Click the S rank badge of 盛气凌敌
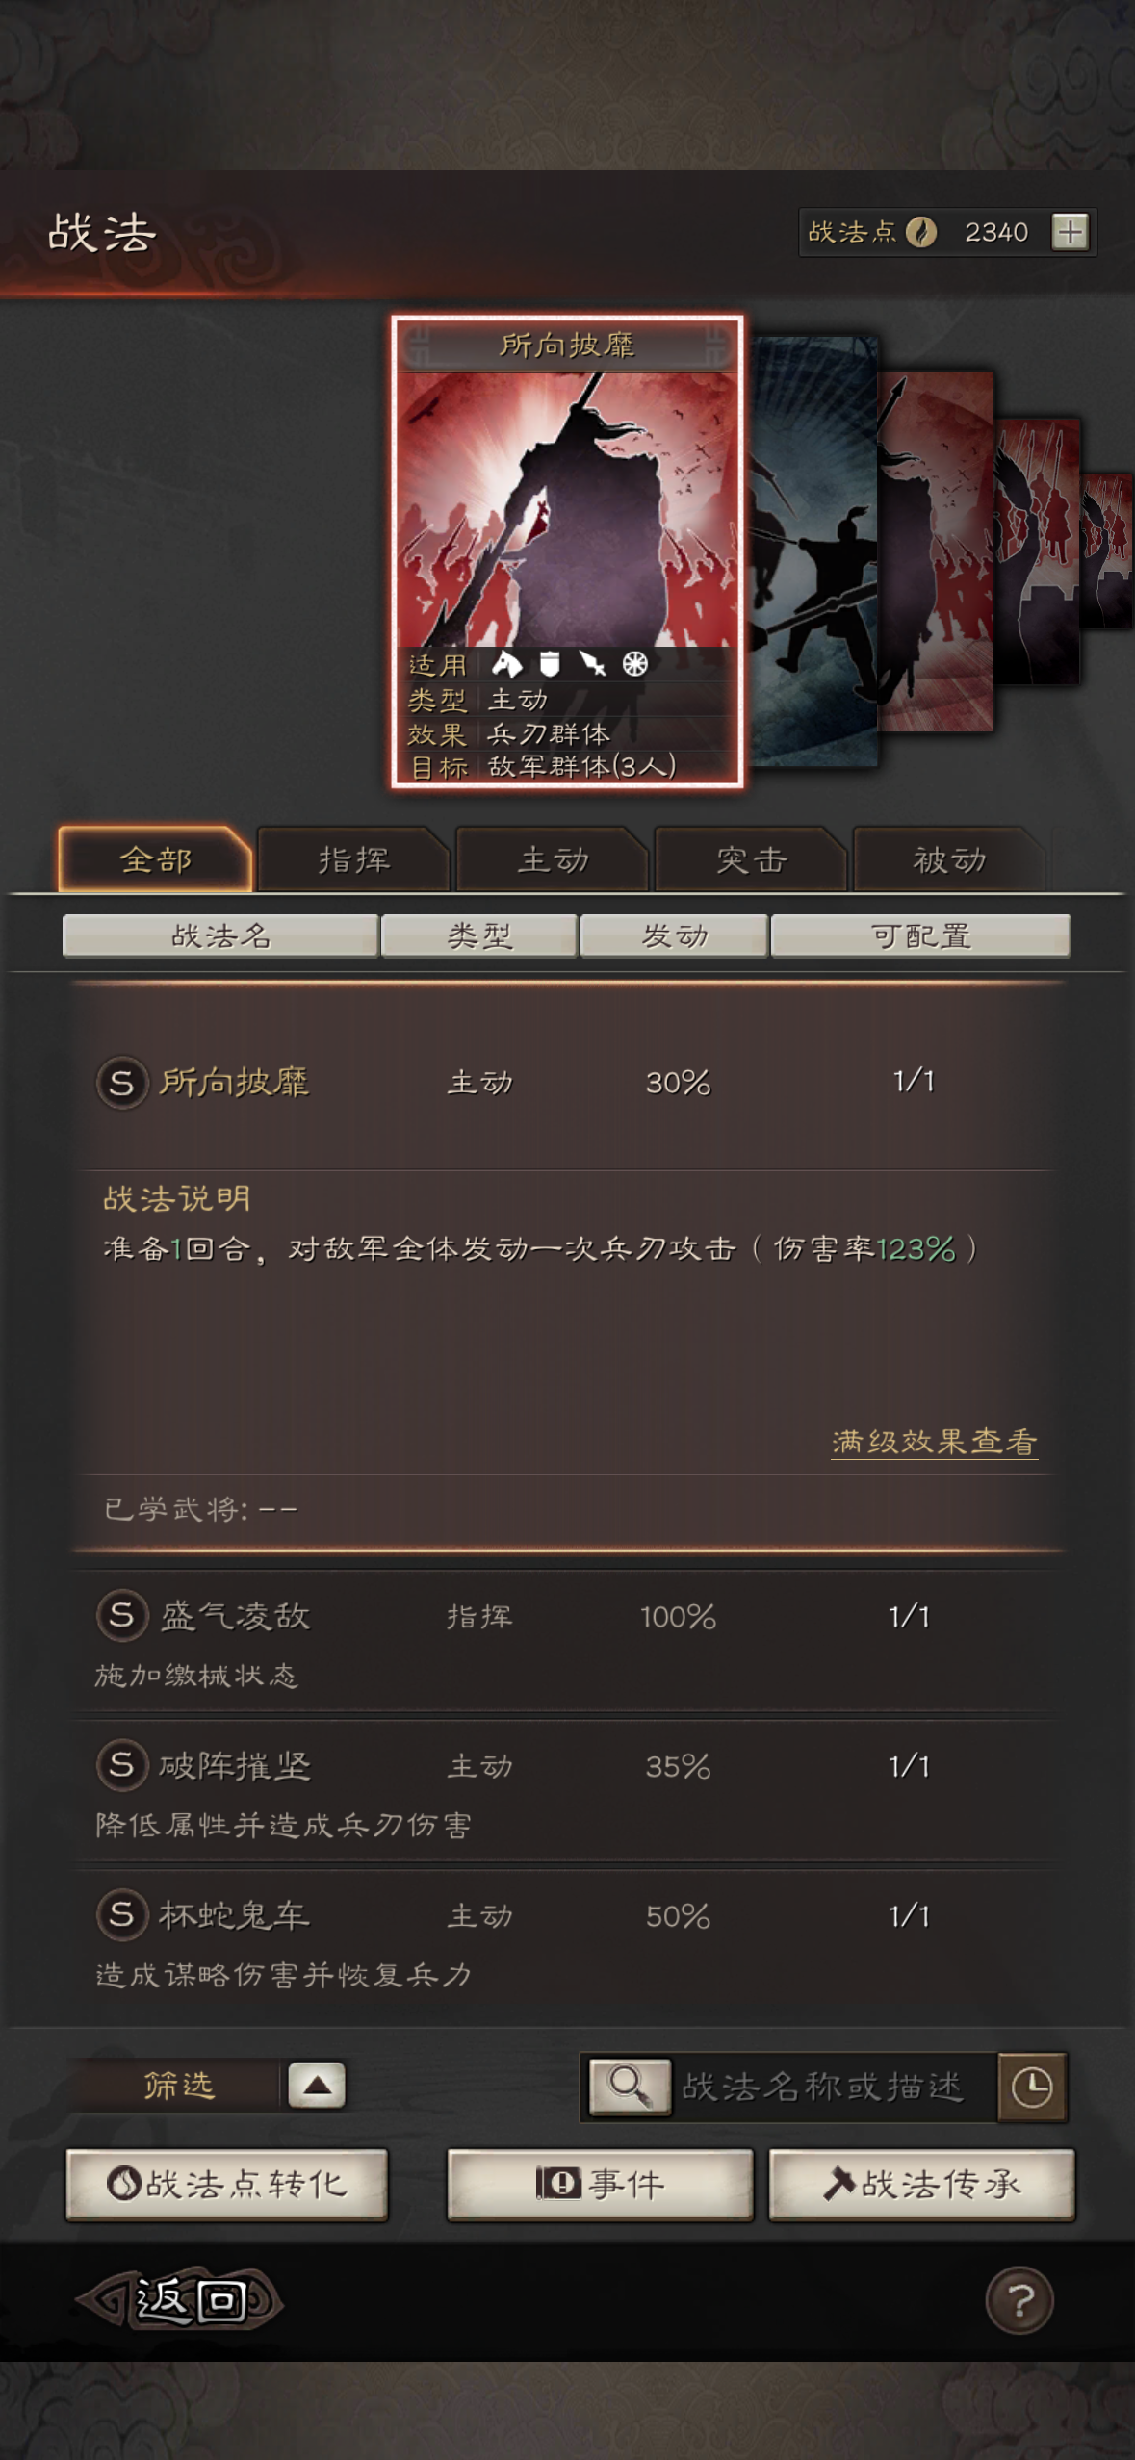 [122, 1615]
